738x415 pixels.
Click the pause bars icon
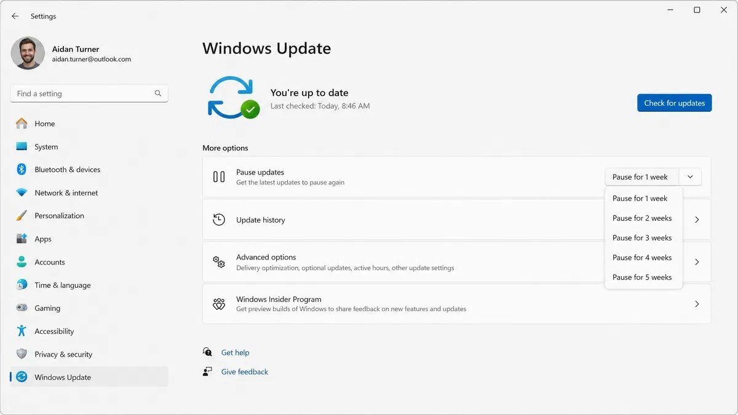218,177
